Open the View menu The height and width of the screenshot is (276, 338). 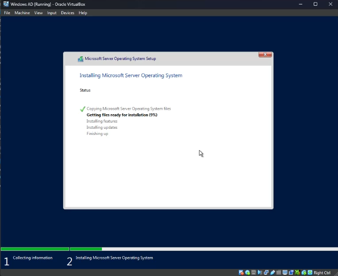point(38,13)
